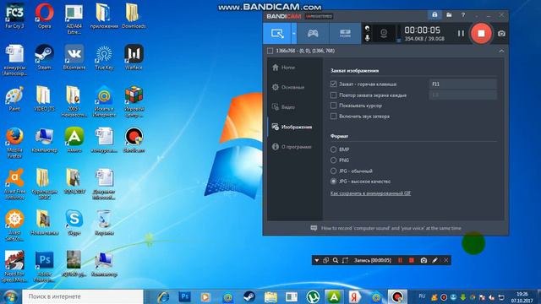Viewport: 541px width, 304px height.
Task: Select JPG - высокое качество format
Action: (333, 182)
